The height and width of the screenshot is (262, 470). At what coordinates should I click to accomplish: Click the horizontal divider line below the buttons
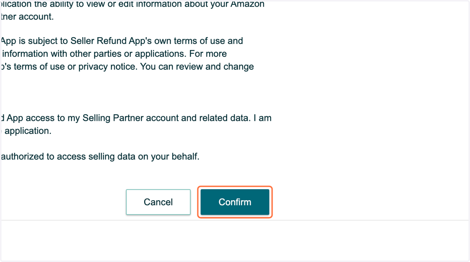pos(235,220)
